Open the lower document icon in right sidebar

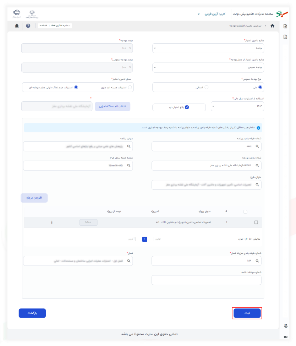click(x=285, y=37)
